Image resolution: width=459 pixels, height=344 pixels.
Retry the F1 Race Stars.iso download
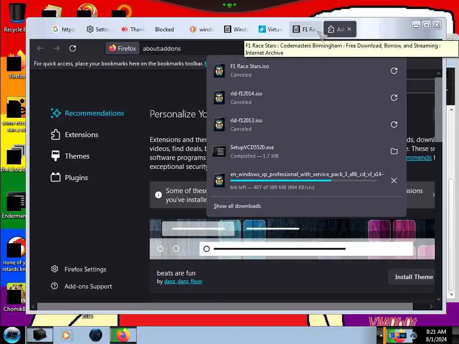pos(394,71)
